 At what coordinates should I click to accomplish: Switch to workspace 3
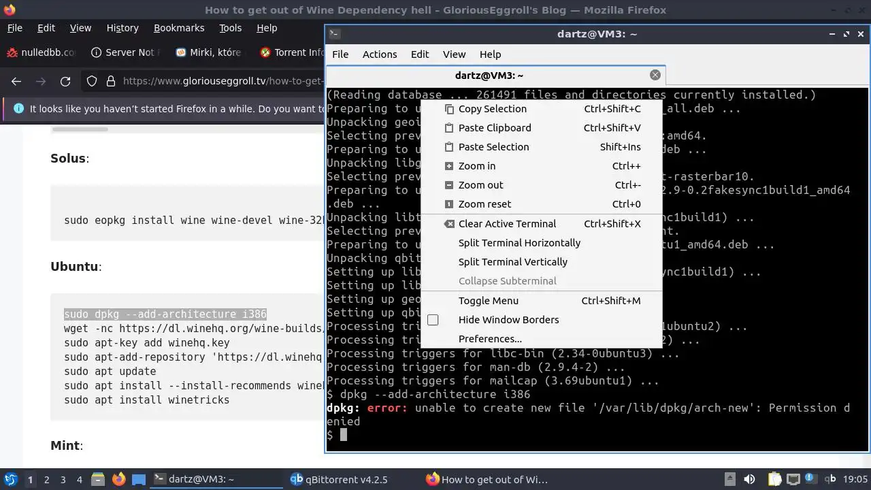(x=63, y=480)
